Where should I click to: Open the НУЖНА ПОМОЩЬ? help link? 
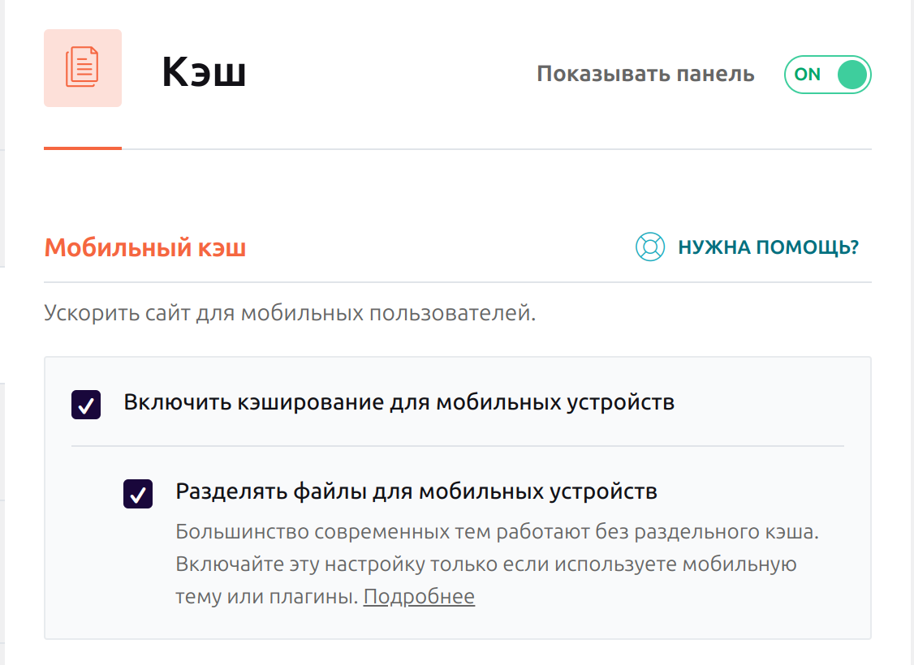coord(768,247)
